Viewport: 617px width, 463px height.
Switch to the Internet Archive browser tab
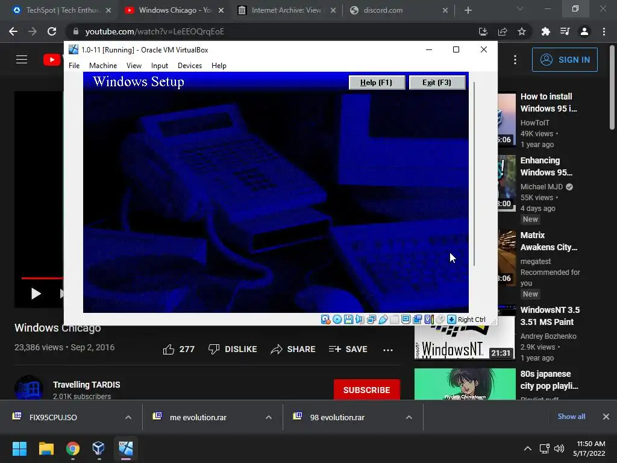point(287,10)
